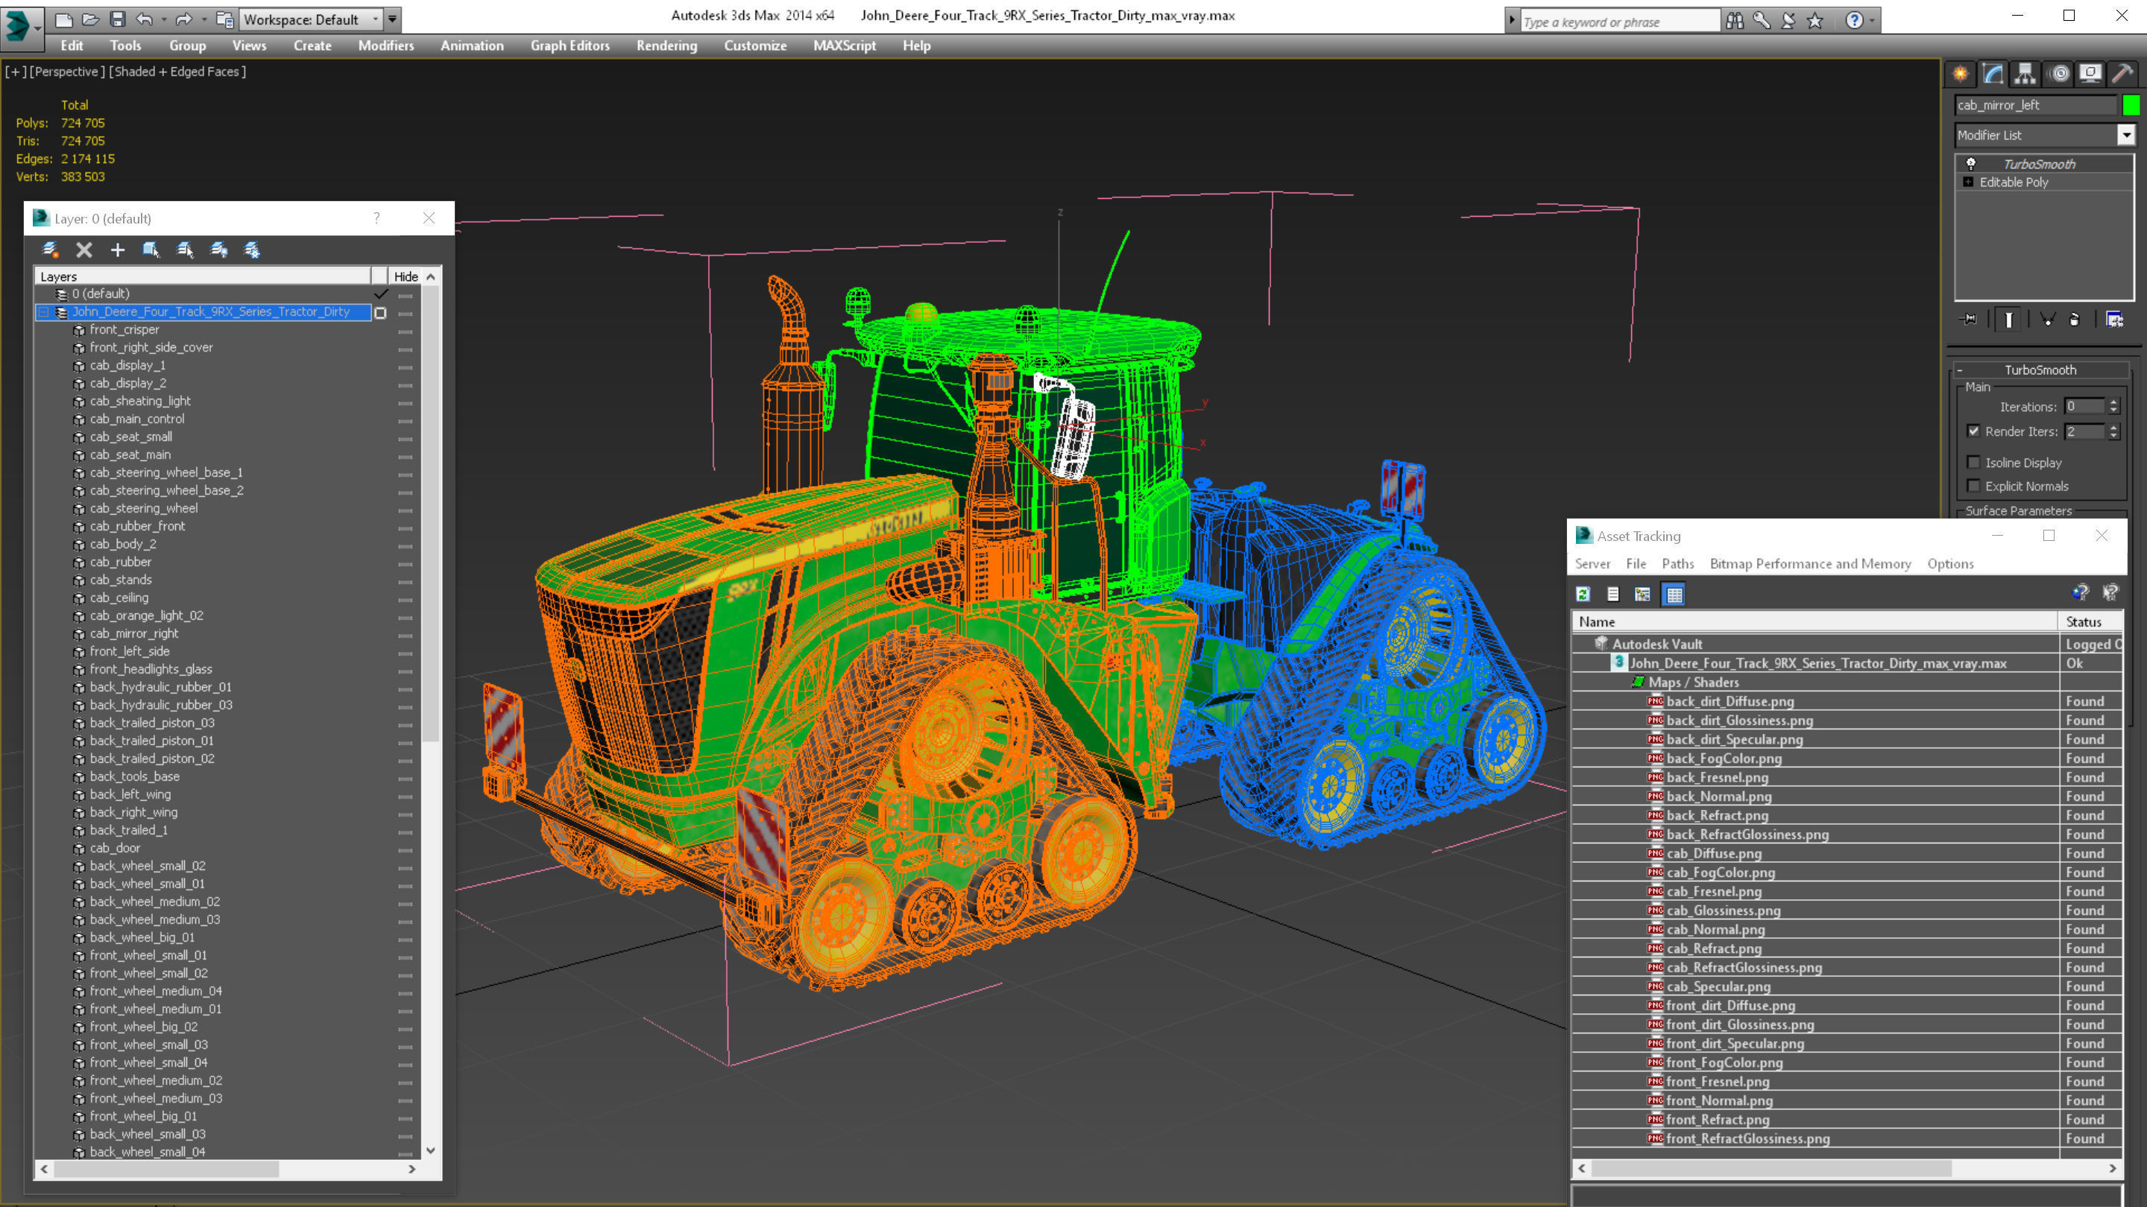Image resolution: width=2147 pixels, height=1207 pixels.
Task: Enable Isoline Display checkbox
Action: [x=1973, y=461]
